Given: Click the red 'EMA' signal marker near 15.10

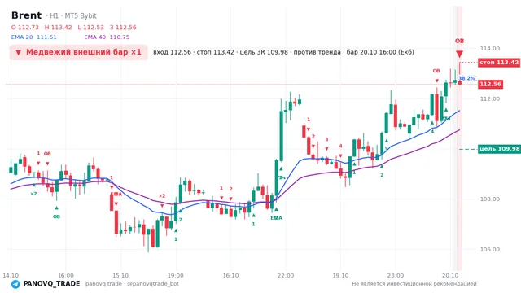Looking at the screenshot, I should coord(116,194).
